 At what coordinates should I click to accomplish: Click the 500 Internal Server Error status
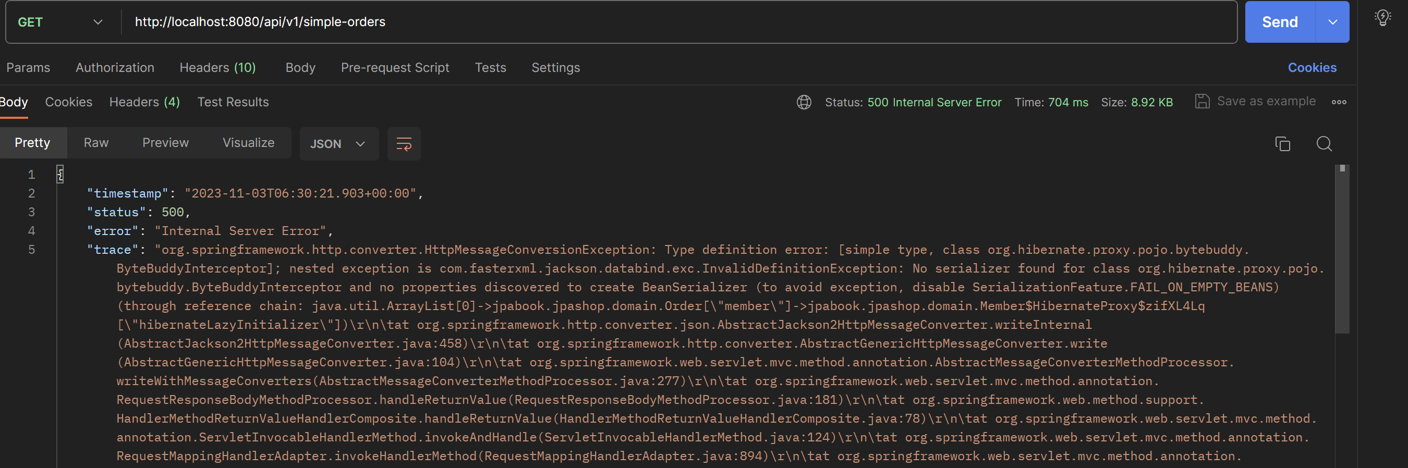(934, 103)
